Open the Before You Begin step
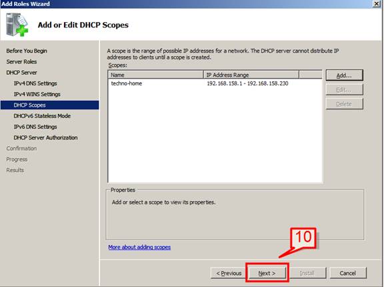 [27, 51]
